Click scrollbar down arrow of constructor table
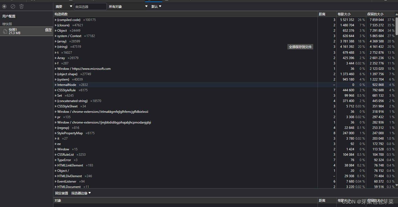Image resolution: width=398 pixels, height=207 pixels. click(397, 186)
